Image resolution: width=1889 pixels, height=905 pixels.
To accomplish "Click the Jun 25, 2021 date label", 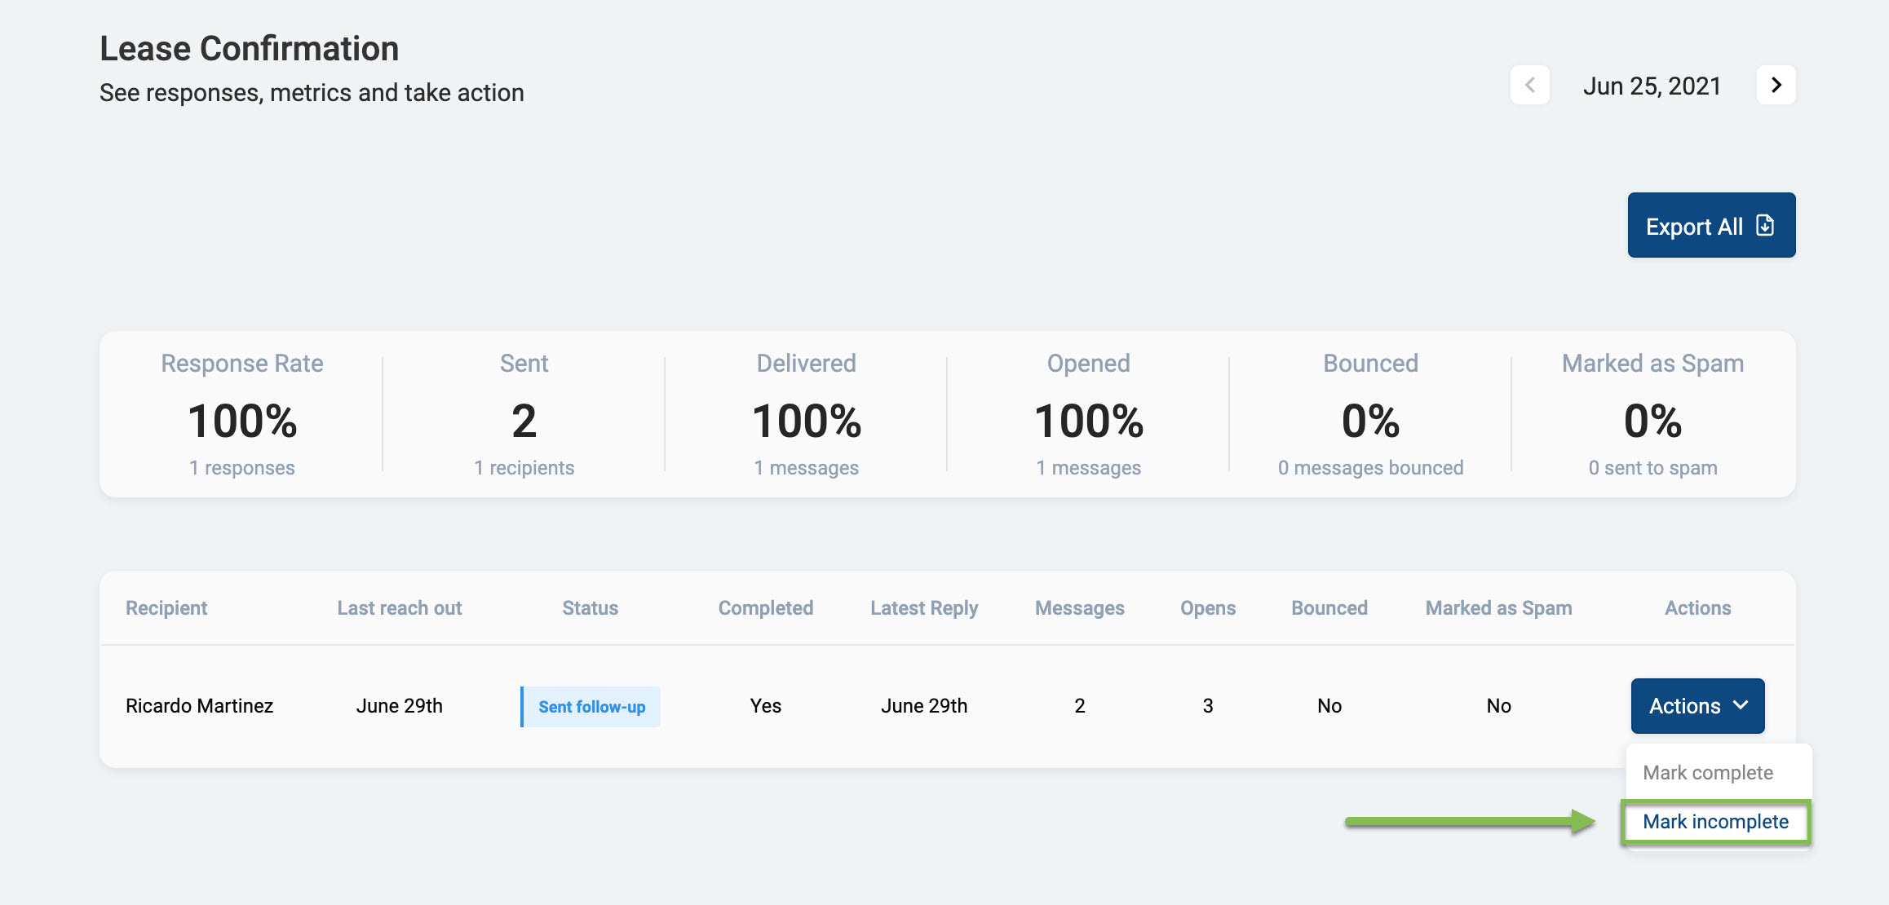I will pos(1652,86).
